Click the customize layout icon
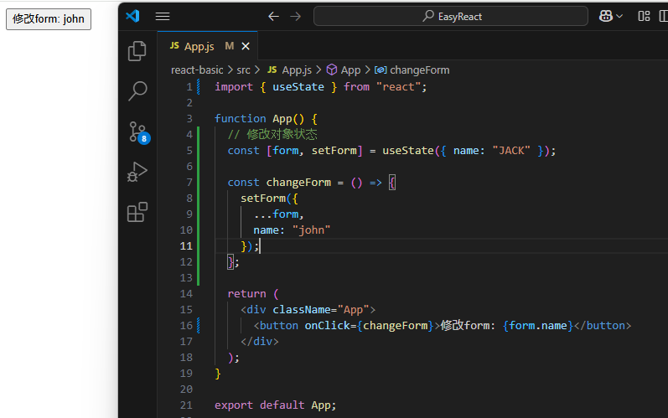This screenshot has width=668, height=418. (x=644, y=16)
